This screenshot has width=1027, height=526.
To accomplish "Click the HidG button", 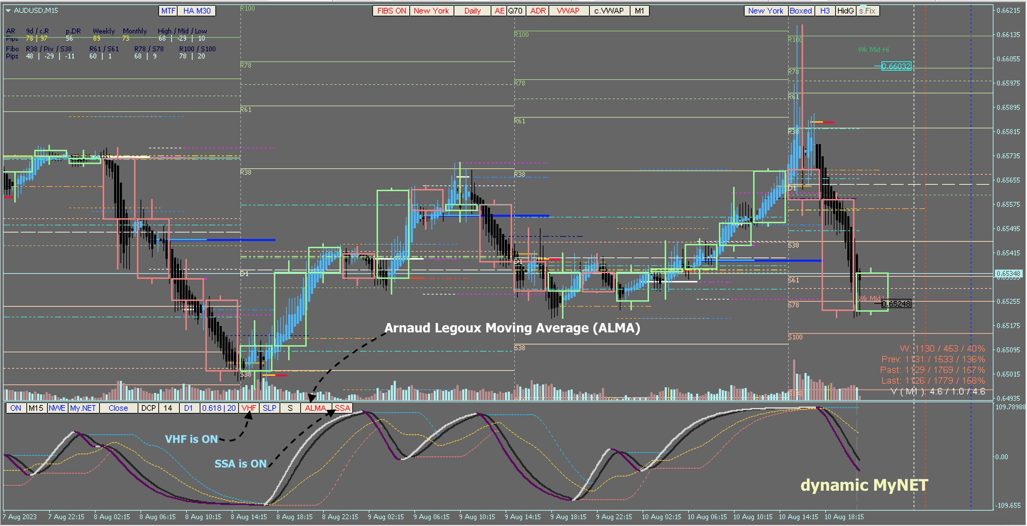I will [x=845, y=11].
